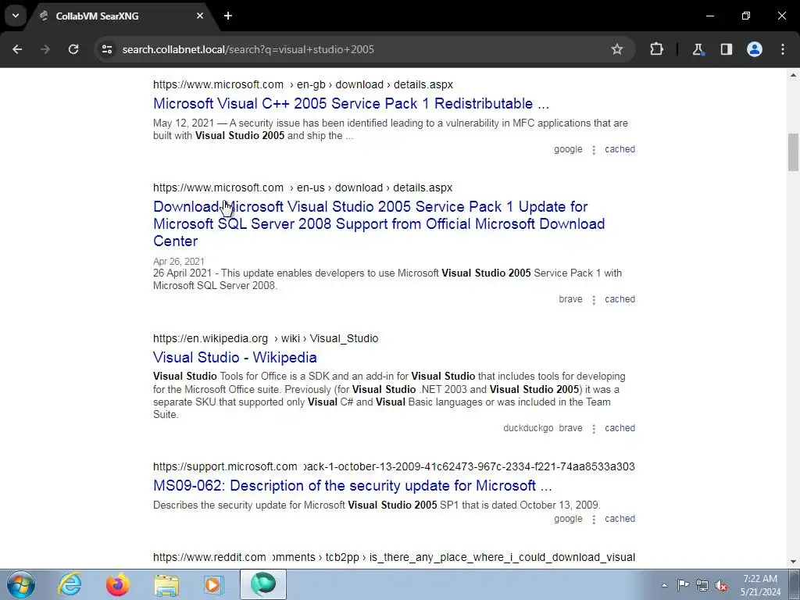The width and height of the screenshot is (800, 600).
Task: Reload the current page
Action: 73,49
